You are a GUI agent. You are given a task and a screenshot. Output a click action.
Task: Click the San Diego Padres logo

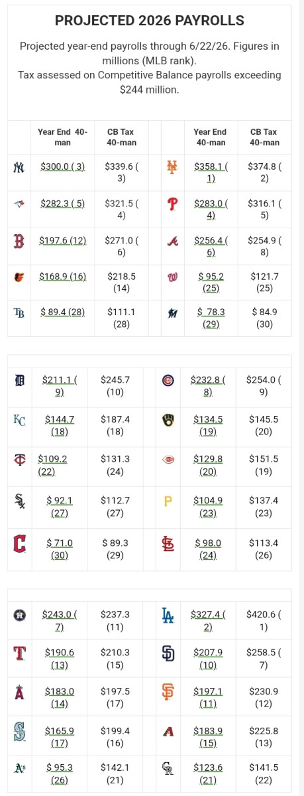coord(168,653)
